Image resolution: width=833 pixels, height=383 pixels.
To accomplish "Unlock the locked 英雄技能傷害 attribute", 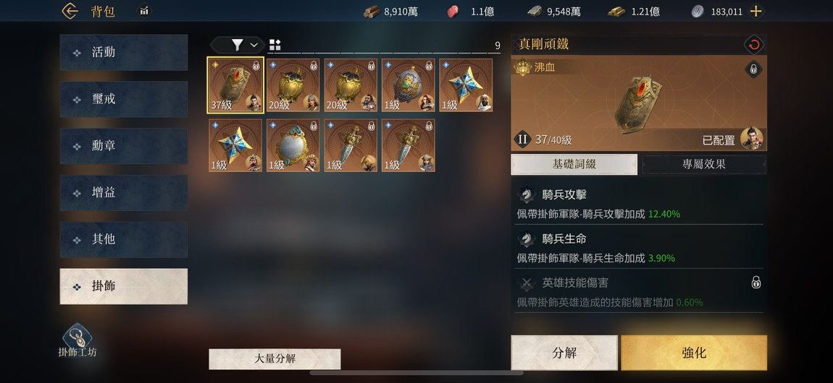I will [x=756, y=283].
